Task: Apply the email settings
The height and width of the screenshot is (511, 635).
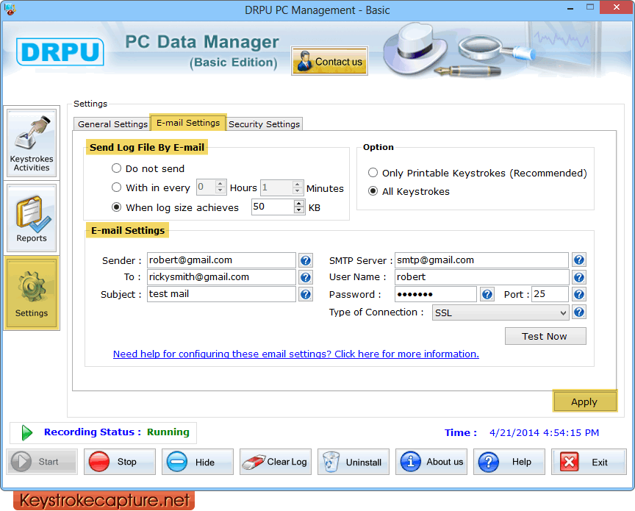Action: click(584, 401)
